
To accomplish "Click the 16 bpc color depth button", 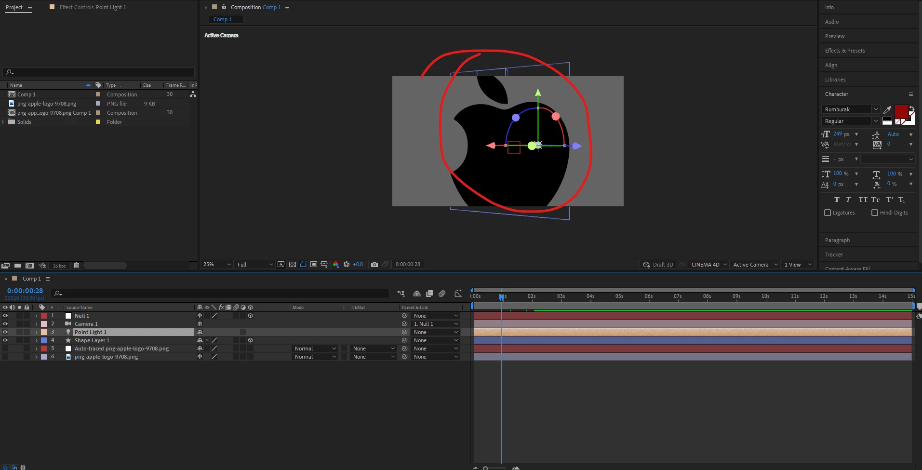I will pos(59,266).
